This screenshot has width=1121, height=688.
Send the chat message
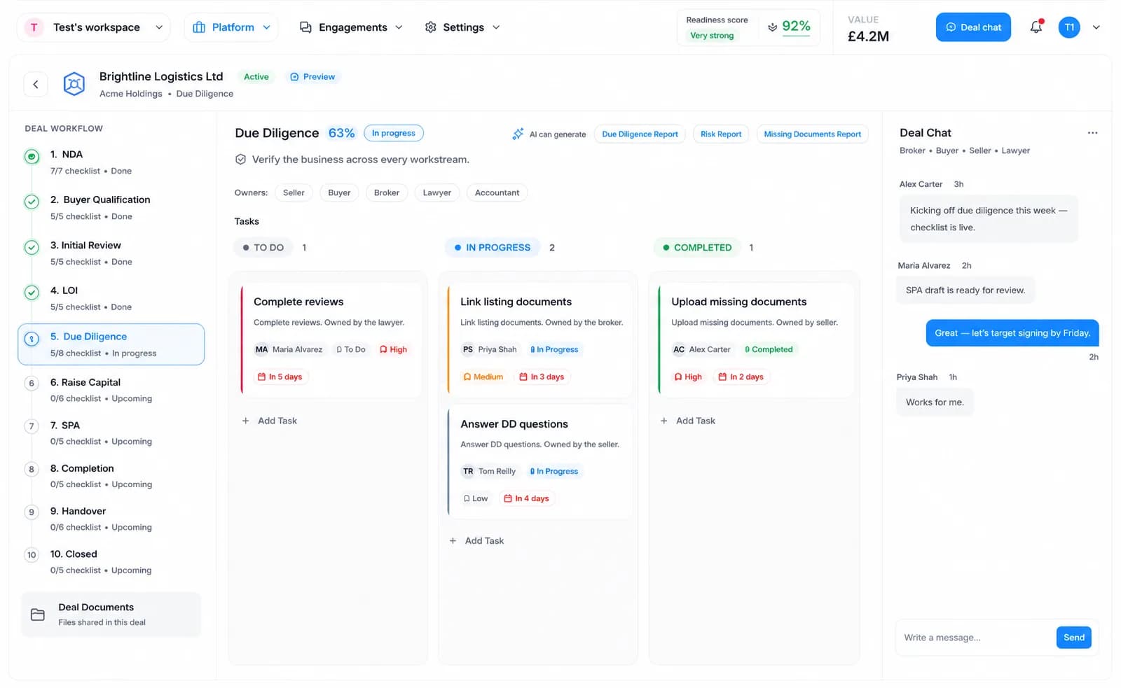(x=1074, y=638)
